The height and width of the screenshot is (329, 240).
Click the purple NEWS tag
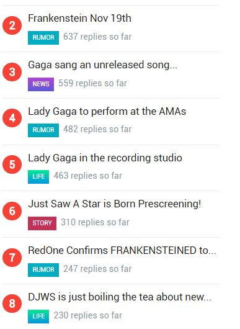click(41, 84)
